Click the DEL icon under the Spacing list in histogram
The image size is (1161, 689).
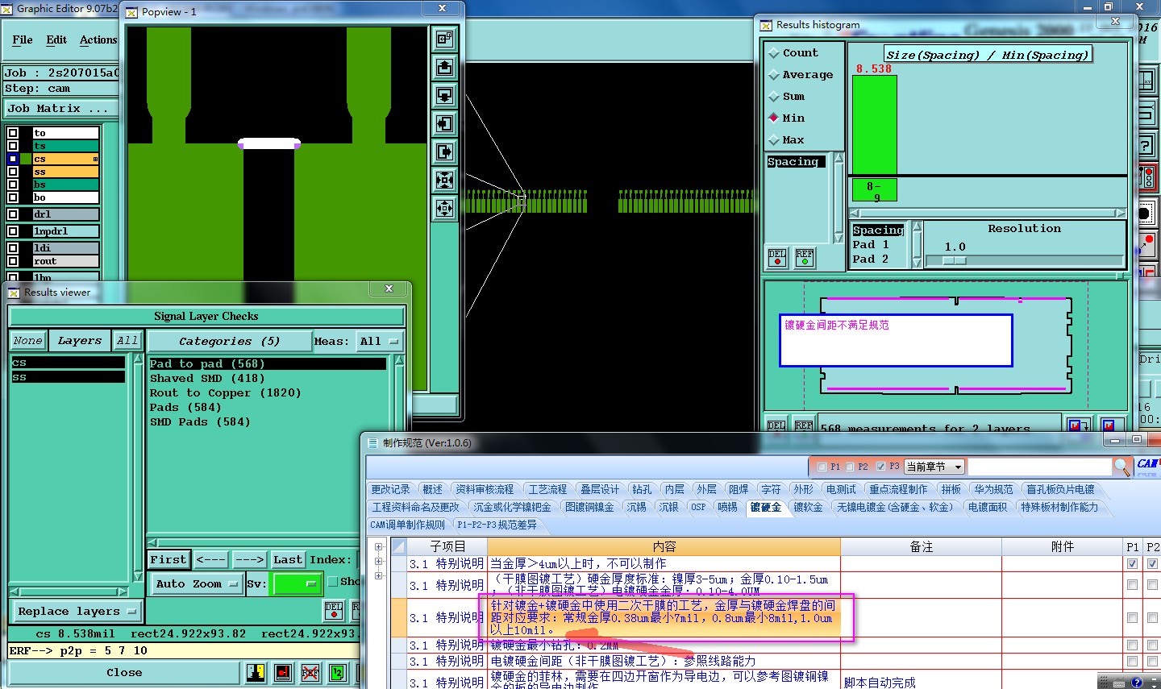coord(777,258)
